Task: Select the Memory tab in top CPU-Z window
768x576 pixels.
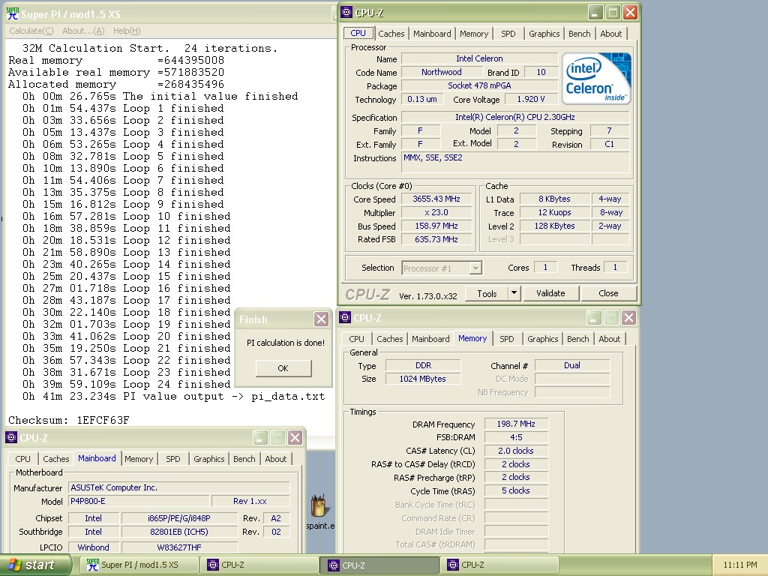Action: tap(474, 34)
